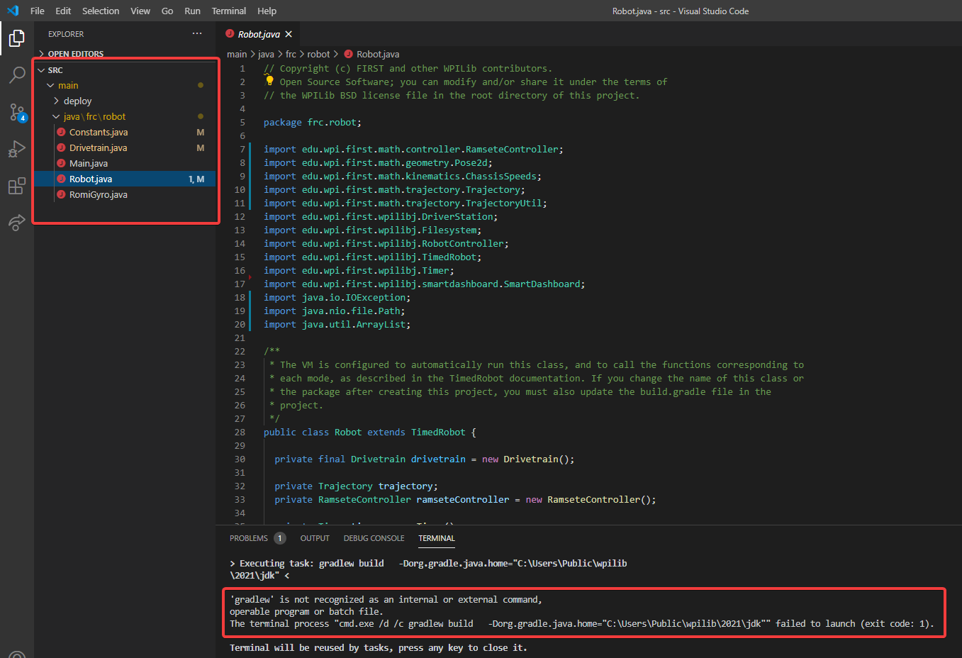This screenshot has height=658, width=962.
Task: Open the Explorer icon in activity bar
Action: click(16, 38)
